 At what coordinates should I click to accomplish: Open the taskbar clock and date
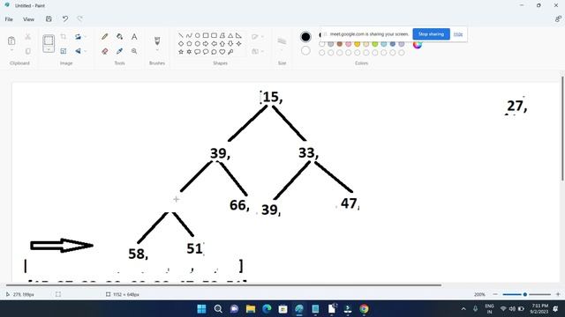pyautogui.click(x=539, y=309)
